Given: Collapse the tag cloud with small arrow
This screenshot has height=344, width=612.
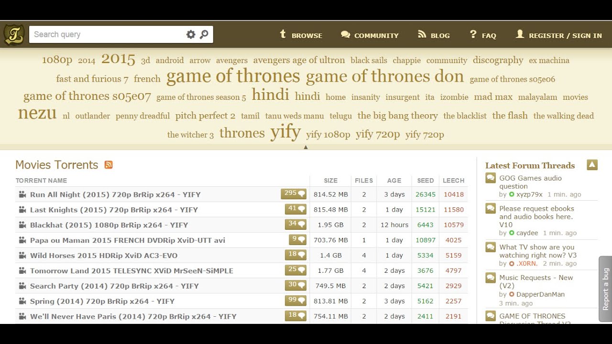Looking at the screenshot, I should [306, 147].
